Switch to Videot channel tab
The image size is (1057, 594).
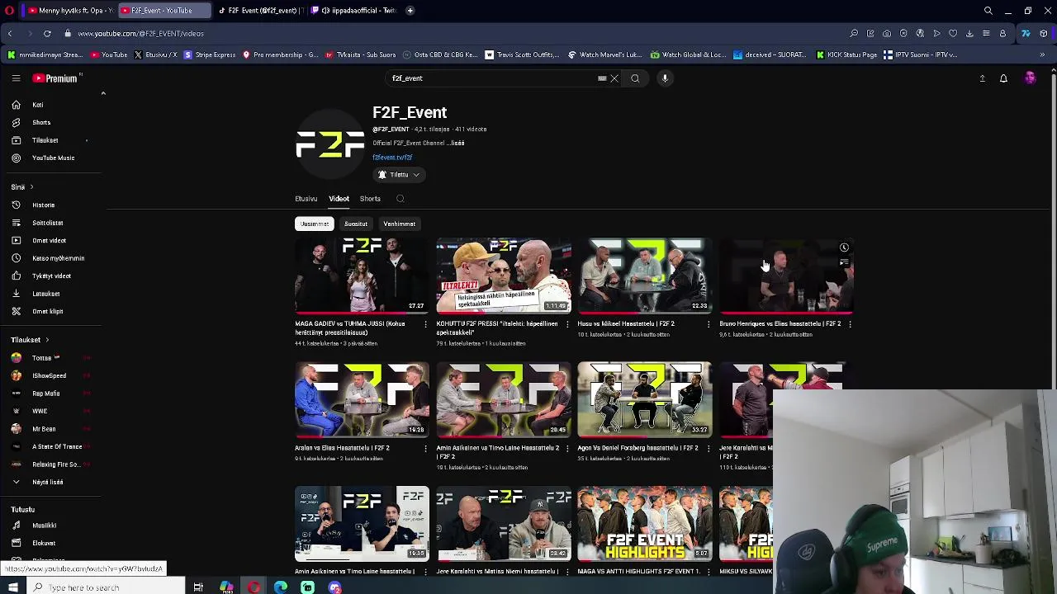[339, 199]
